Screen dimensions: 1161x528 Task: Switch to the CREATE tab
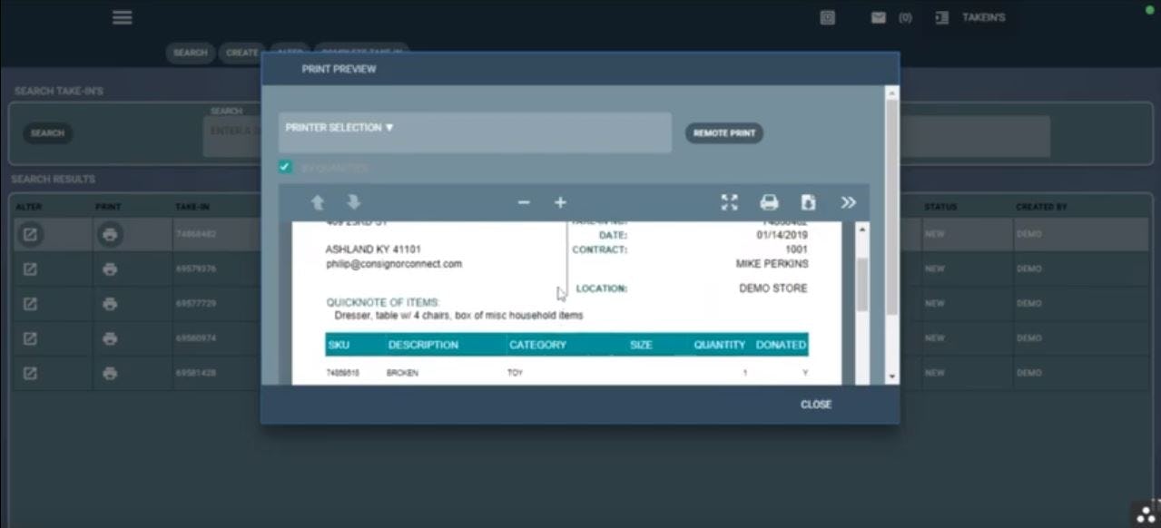click(x=241, y=53)
